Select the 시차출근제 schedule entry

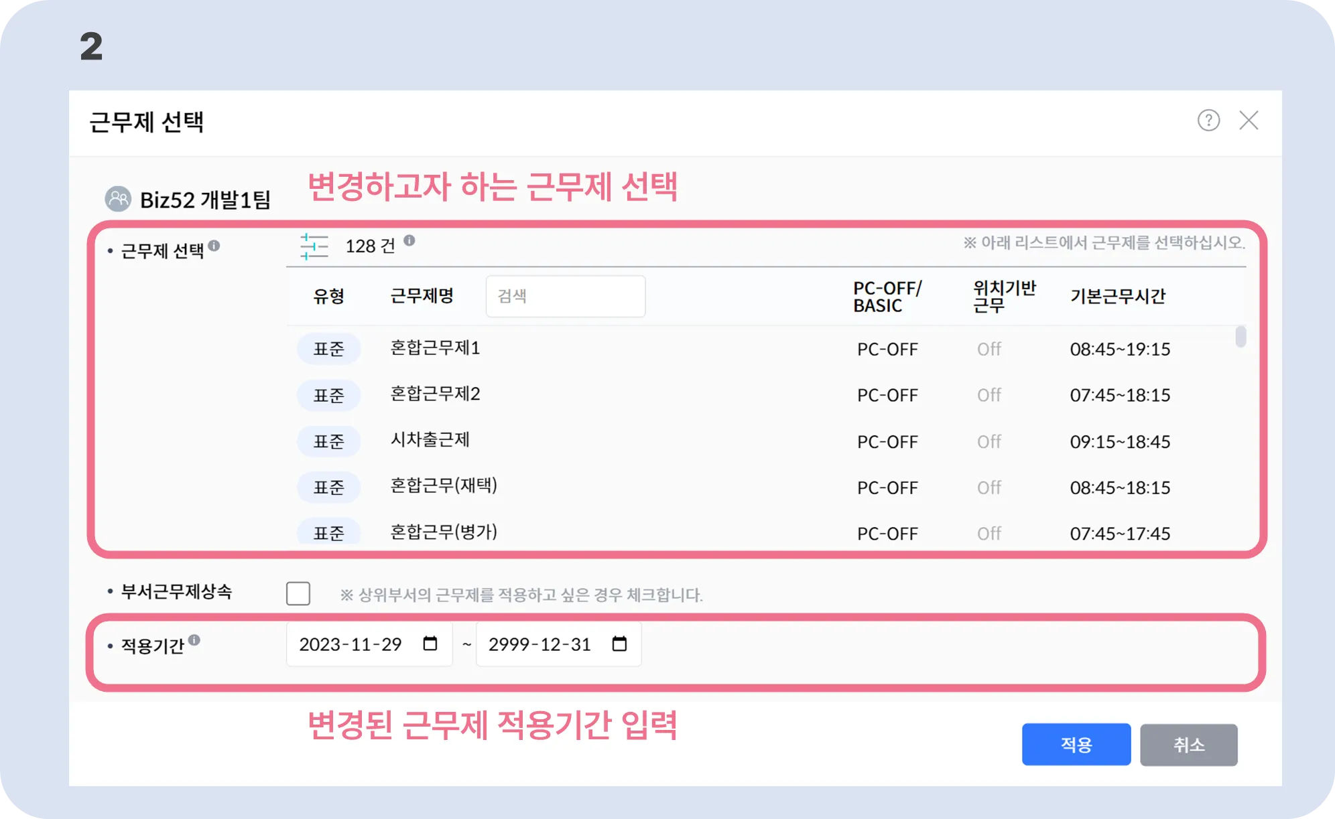[x=430, y=440]
